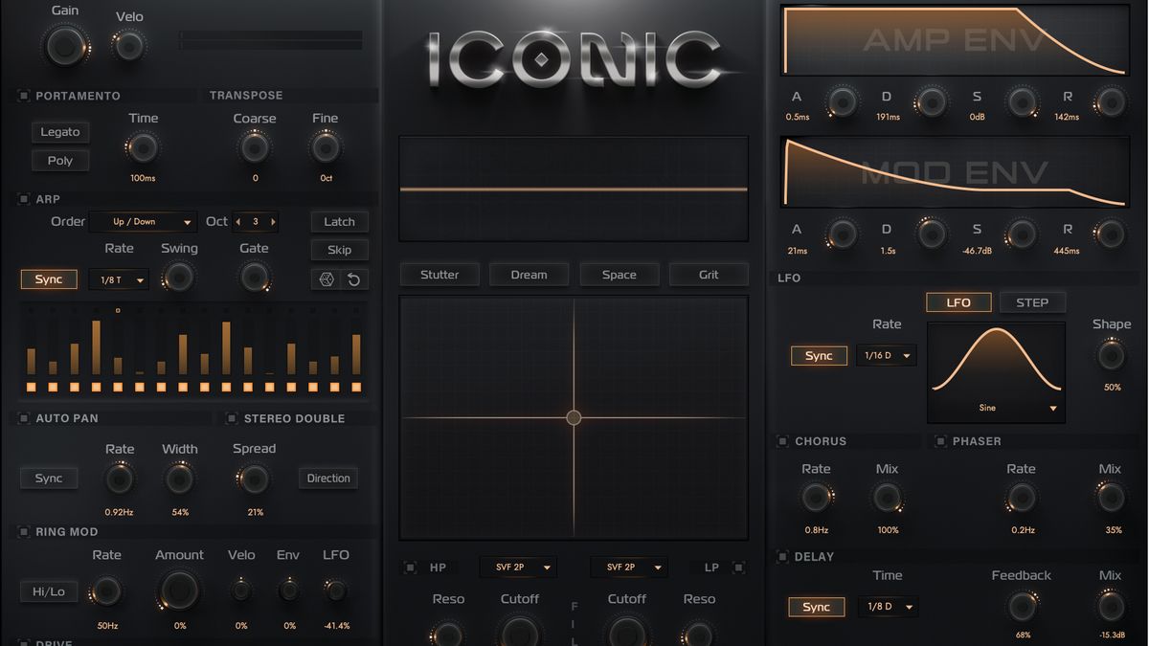Click the AMP ENV envelope display
The height and width of the screenshot is (646, 1149).
[955, 40]
